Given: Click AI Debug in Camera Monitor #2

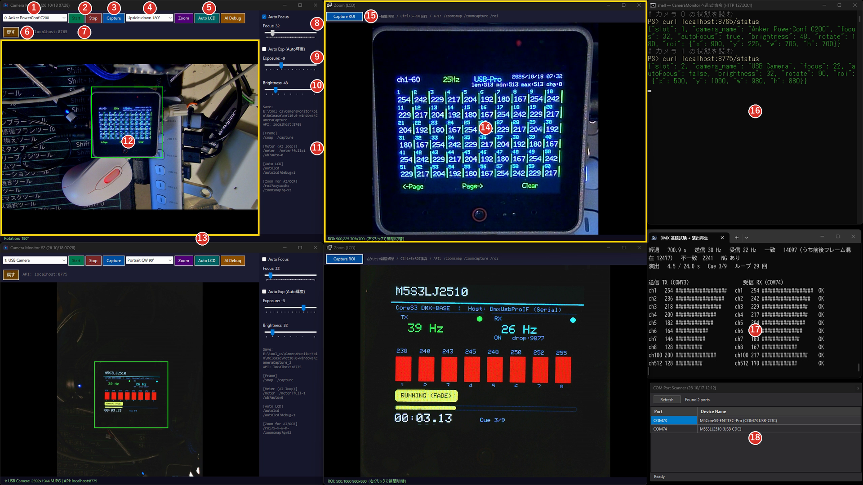Looking at the screenshot, I should tap(232, 260).
